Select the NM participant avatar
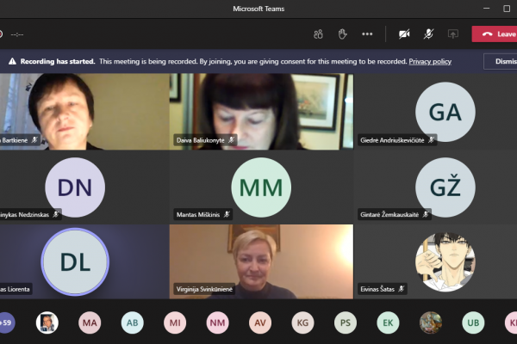This screenshot has height=344, width=517. (217, 322)
